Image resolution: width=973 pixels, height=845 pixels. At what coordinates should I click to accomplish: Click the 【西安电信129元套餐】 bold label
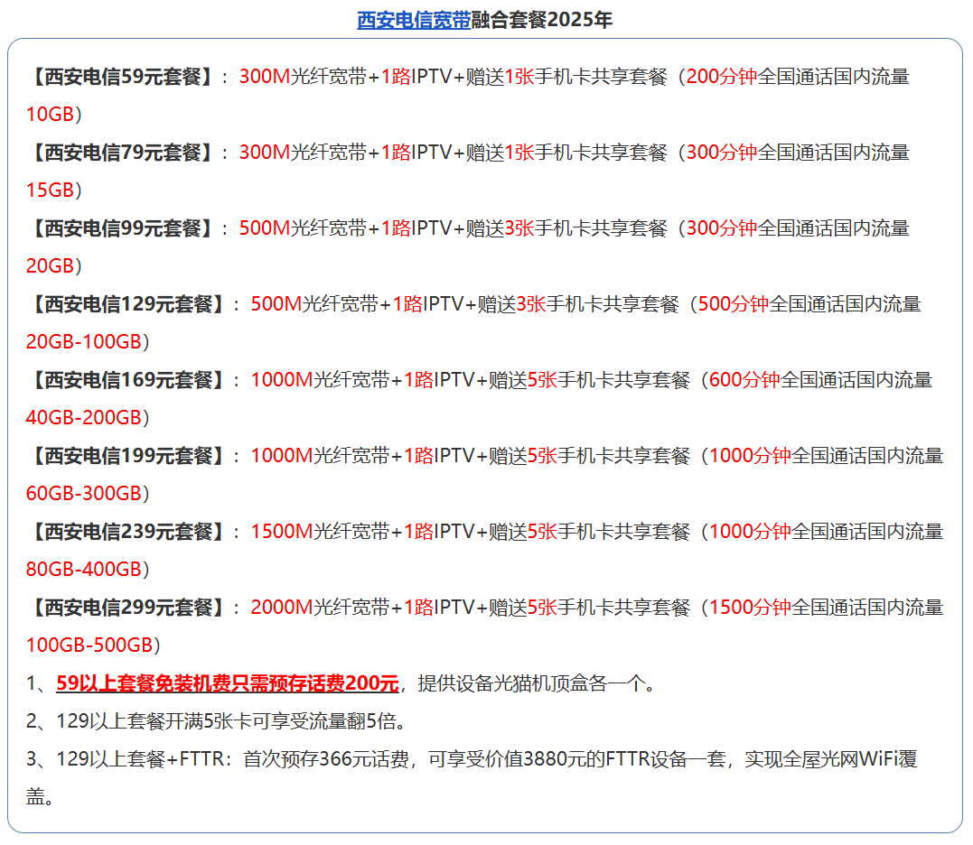coord(127,304)
